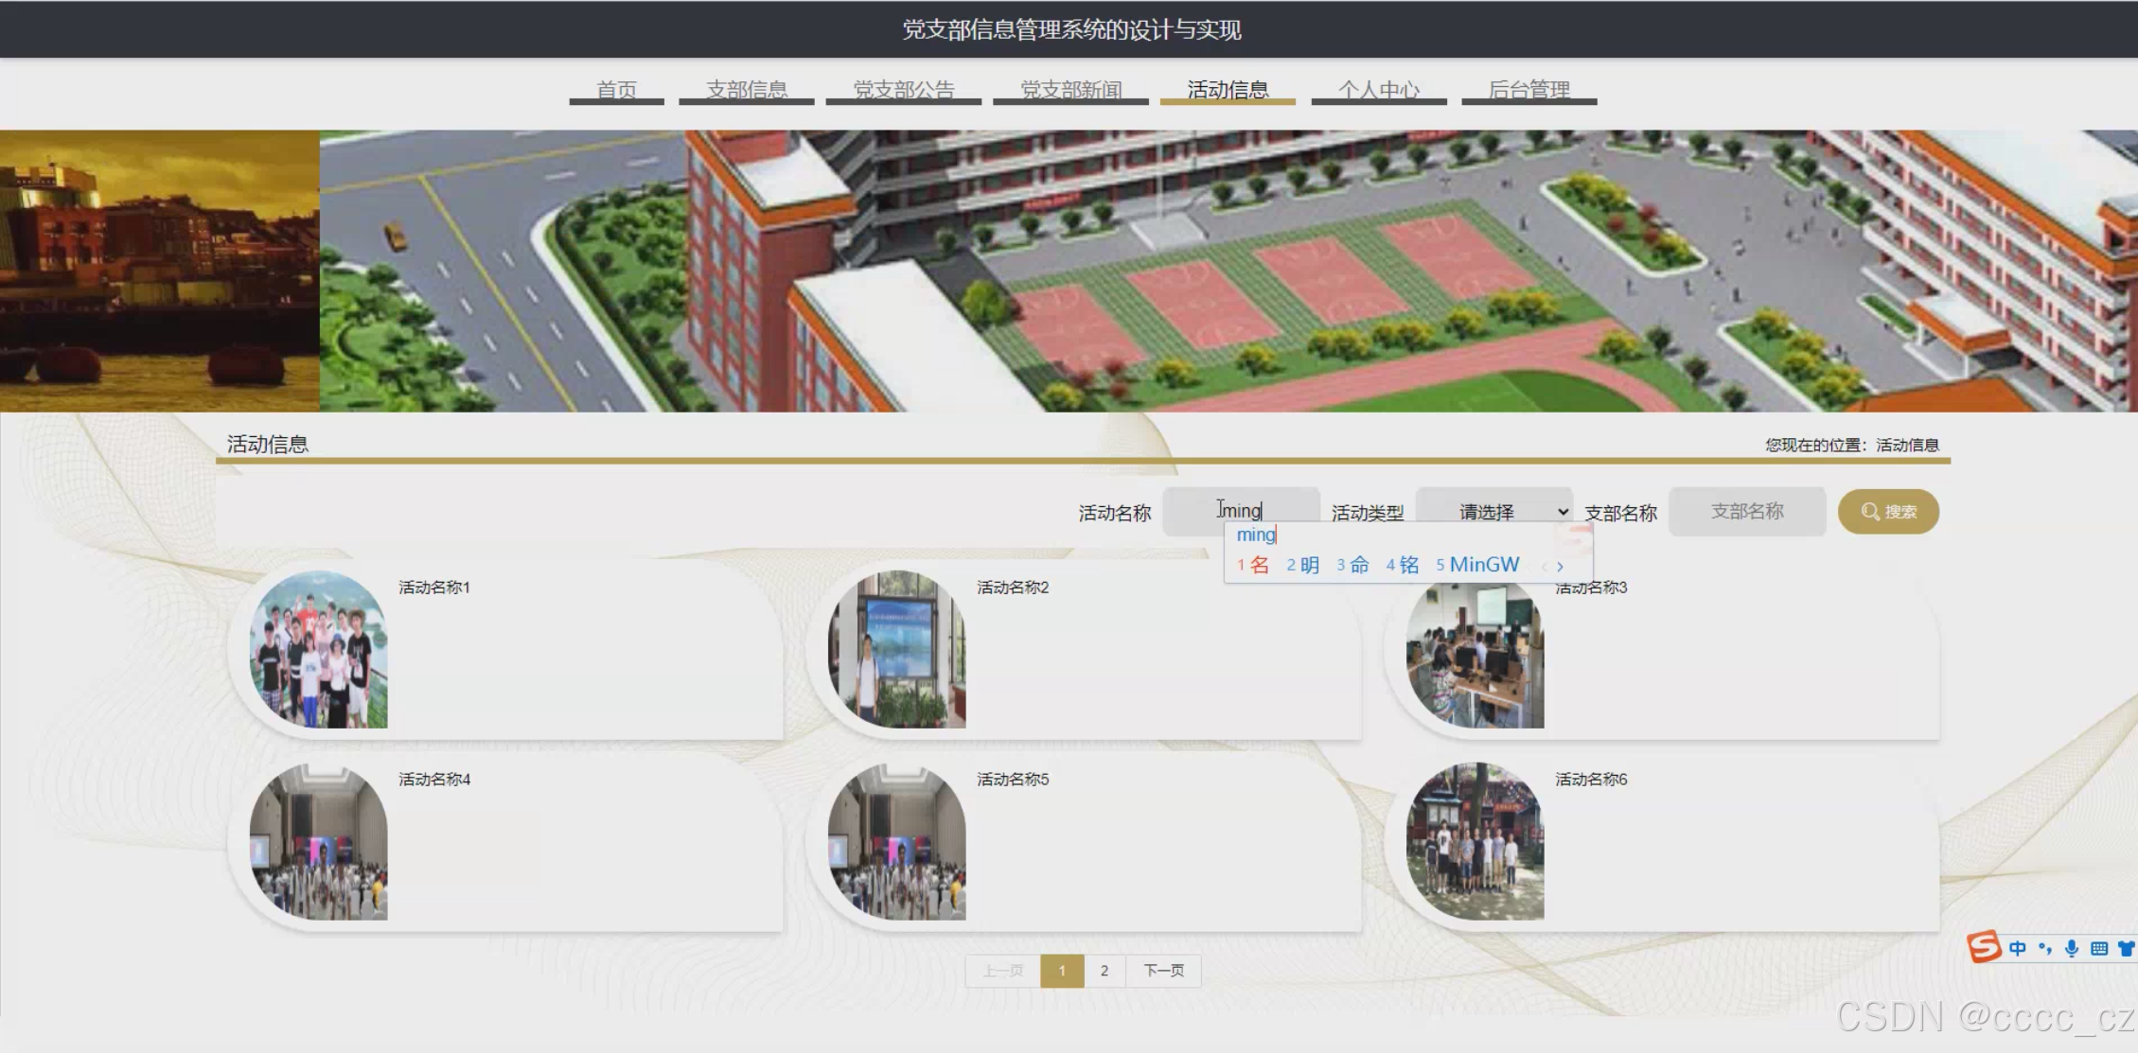Screen dimensions: 2138x1053
Task: Open the Sogou soft keyboard icon
Action: (2099, 948)
